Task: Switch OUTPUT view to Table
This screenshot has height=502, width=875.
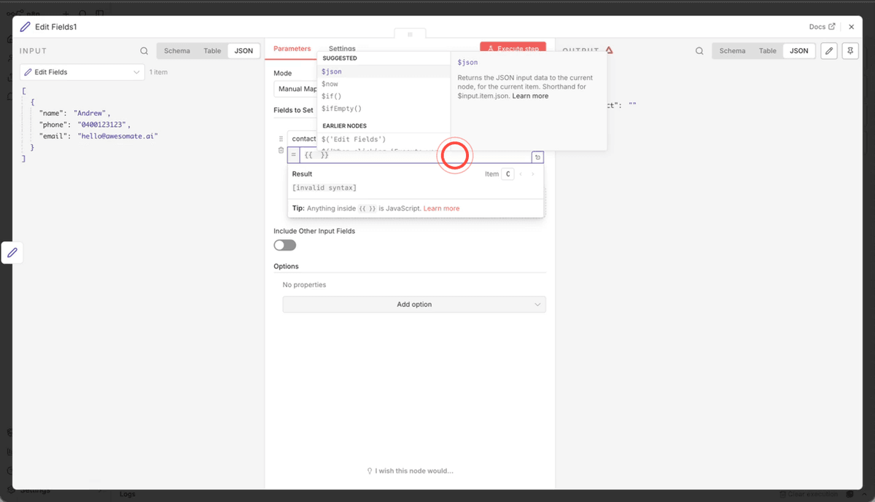Action: [x=768, y=51]
